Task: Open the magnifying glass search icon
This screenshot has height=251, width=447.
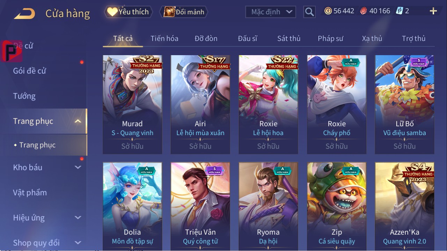Action: pyautogui.click(x=309, y=12)
